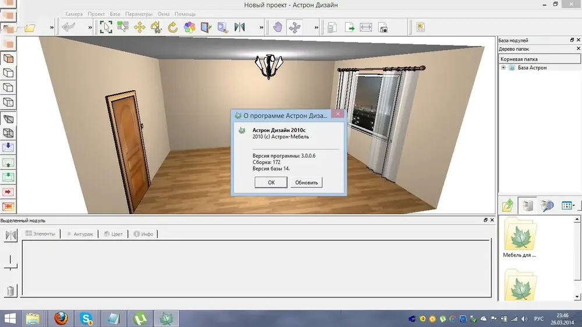Click the open folder icon in toolbar
582x327 pixels.
(x=30, y=28)
